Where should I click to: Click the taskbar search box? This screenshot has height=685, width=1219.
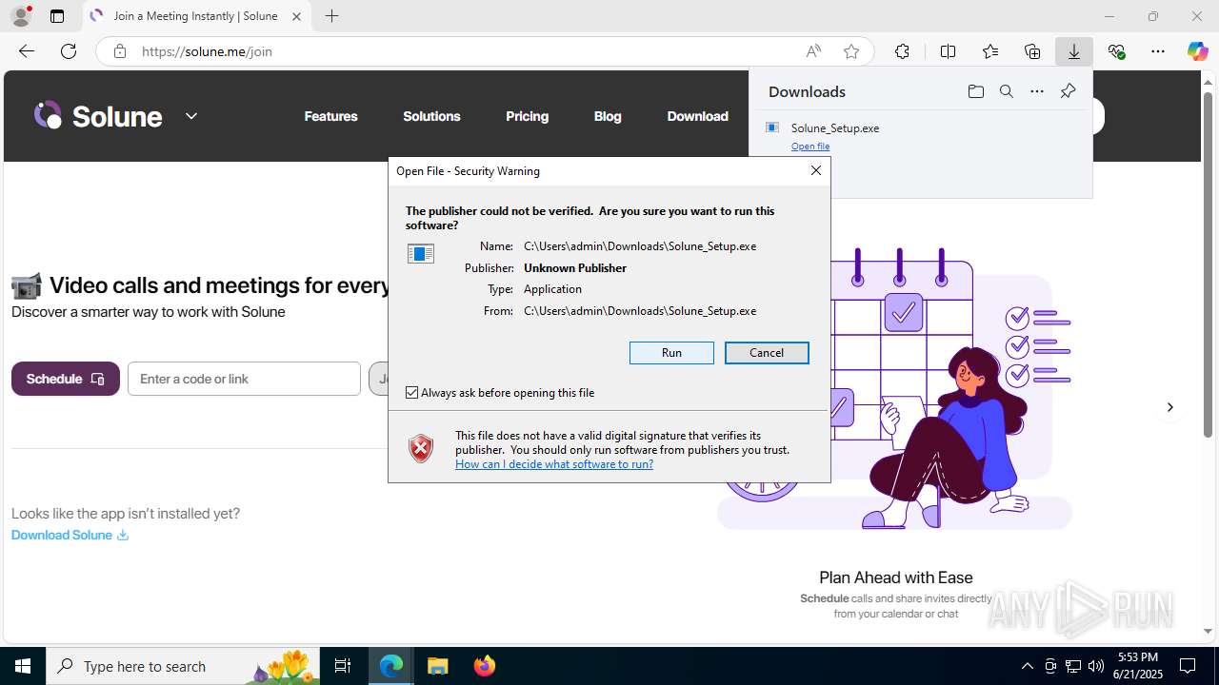click(183, 666)
